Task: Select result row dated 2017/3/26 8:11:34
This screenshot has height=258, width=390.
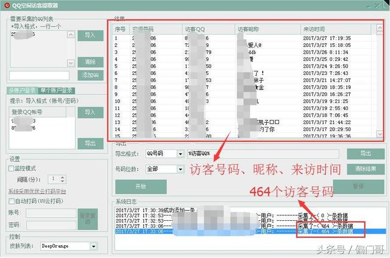Action: point(244,52)
